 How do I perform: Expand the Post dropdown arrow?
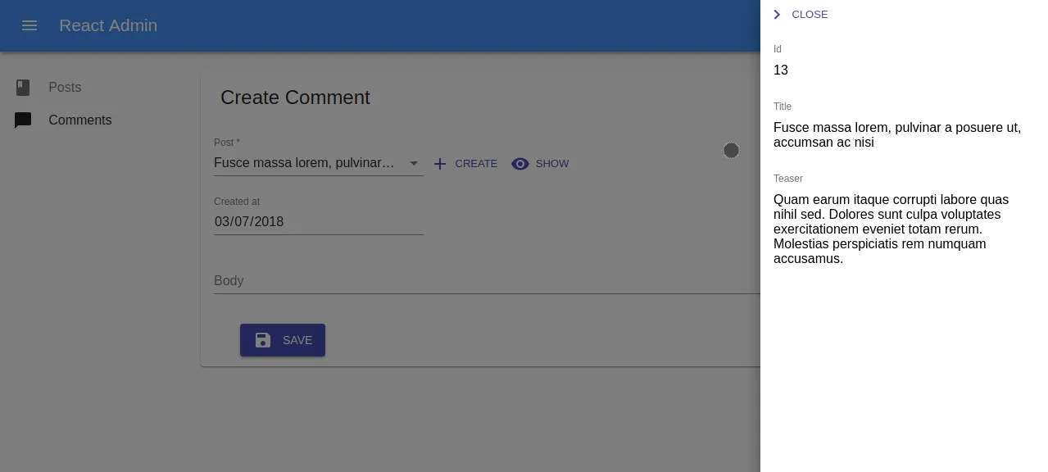pos(414,163)
